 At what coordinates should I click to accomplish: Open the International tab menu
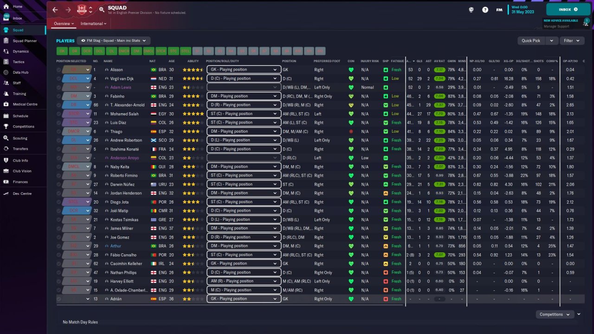click(x=93, y=24)
